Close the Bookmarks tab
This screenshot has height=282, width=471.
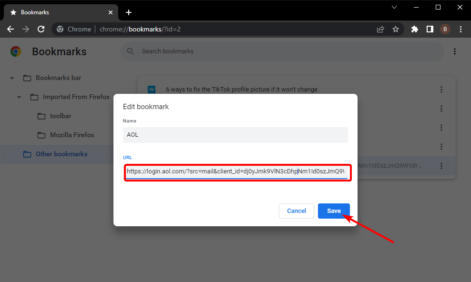coord(111,12)
